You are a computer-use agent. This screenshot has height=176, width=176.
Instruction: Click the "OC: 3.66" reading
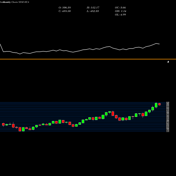click(120, 7)
